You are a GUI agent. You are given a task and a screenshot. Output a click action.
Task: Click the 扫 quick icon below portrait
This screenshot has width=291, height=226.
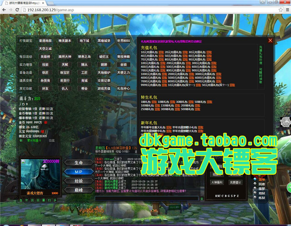[49, 200]
